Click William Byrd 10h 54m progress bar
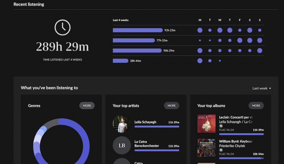The width and height of the screenshot is (284, 164). point(242,158)
